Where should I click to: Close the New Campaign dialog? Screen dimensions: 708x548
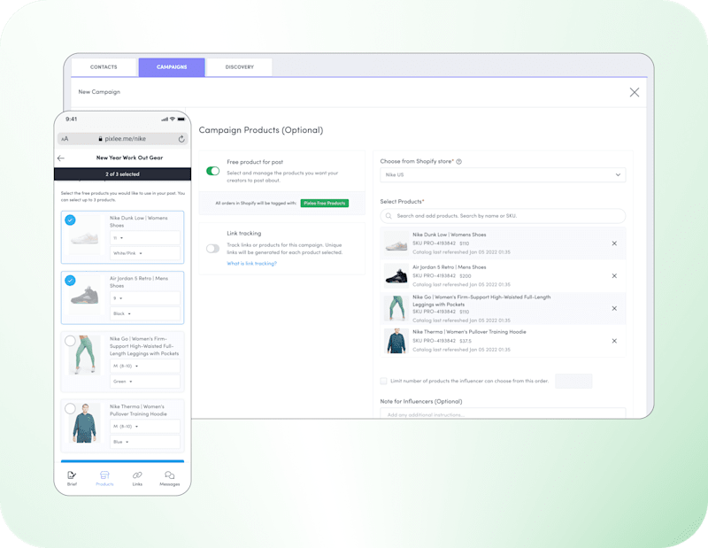click(x=634, y=92)
